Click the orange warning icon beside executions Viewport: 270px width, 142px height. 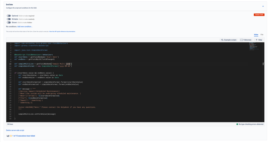tap(11, 136)
